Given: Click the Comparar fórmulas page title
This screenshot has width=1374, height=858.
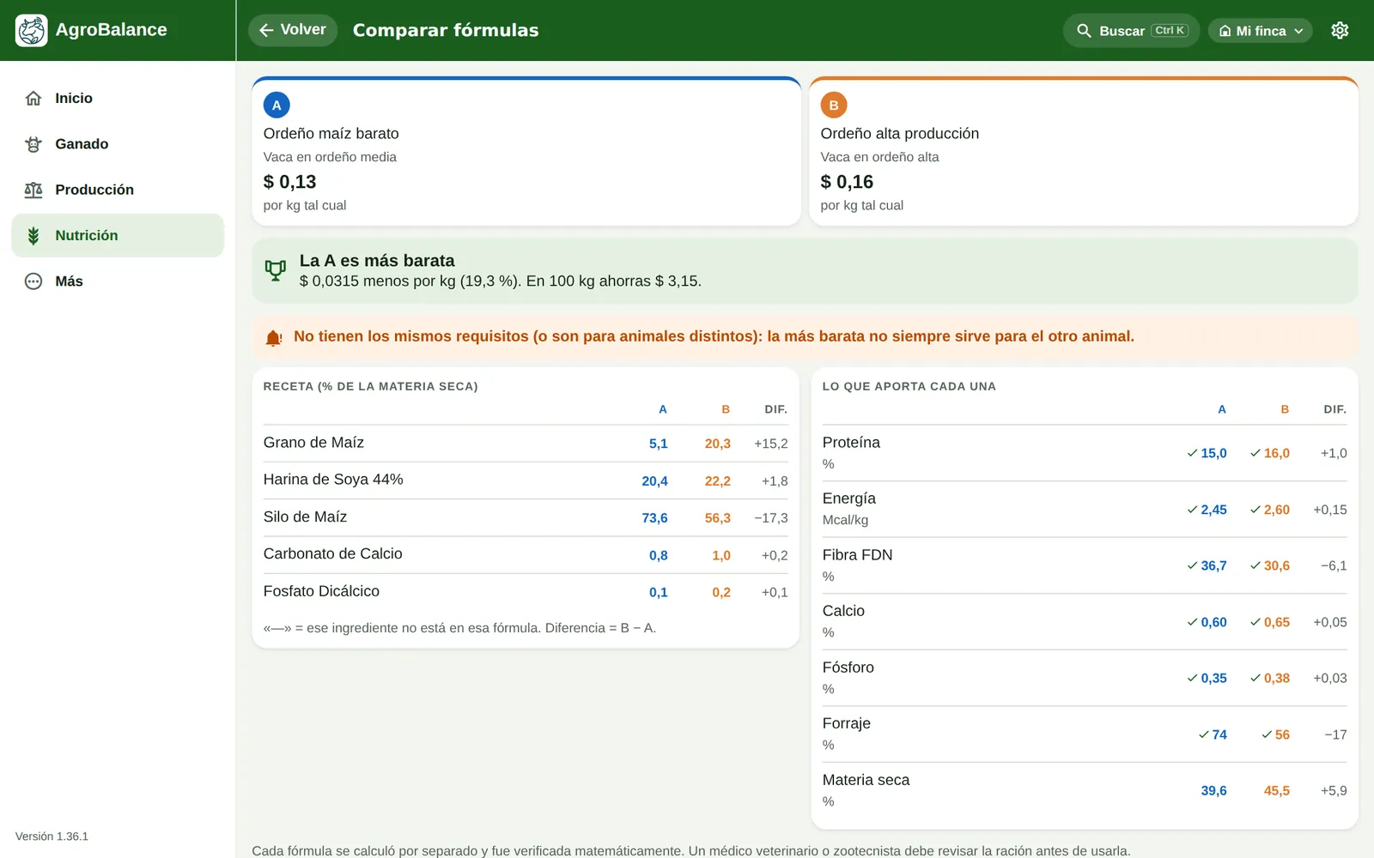Looking at the screenshot, I should pyautogui.click(x=446, y=30).
